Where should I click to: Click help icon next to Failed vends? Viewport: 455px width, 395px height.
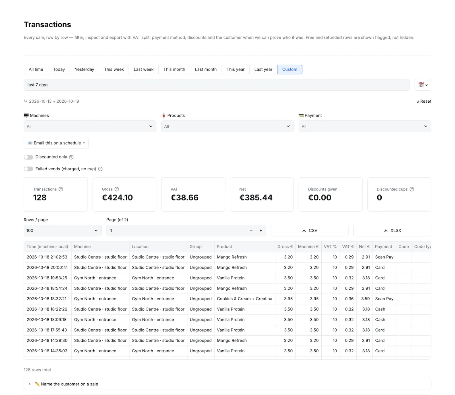(100, 169)
